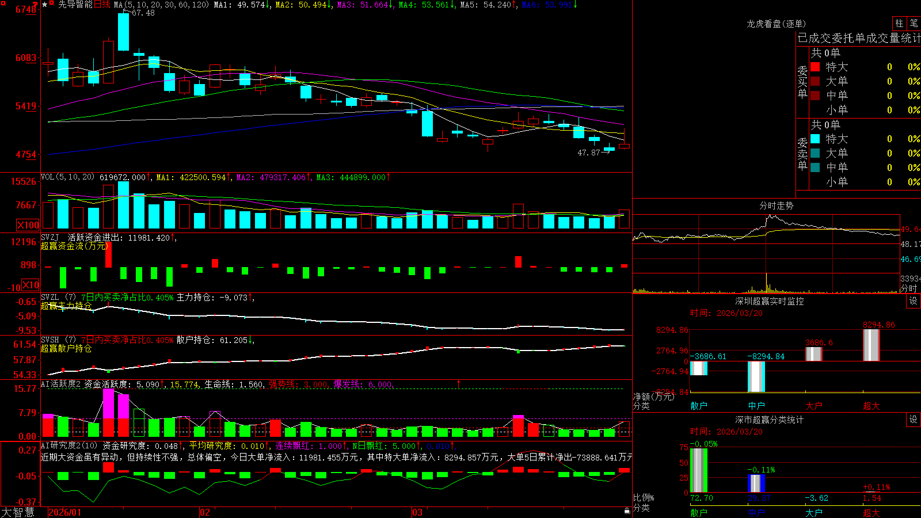Click the SVZL (7) indicator title

(x=58, y=298)
